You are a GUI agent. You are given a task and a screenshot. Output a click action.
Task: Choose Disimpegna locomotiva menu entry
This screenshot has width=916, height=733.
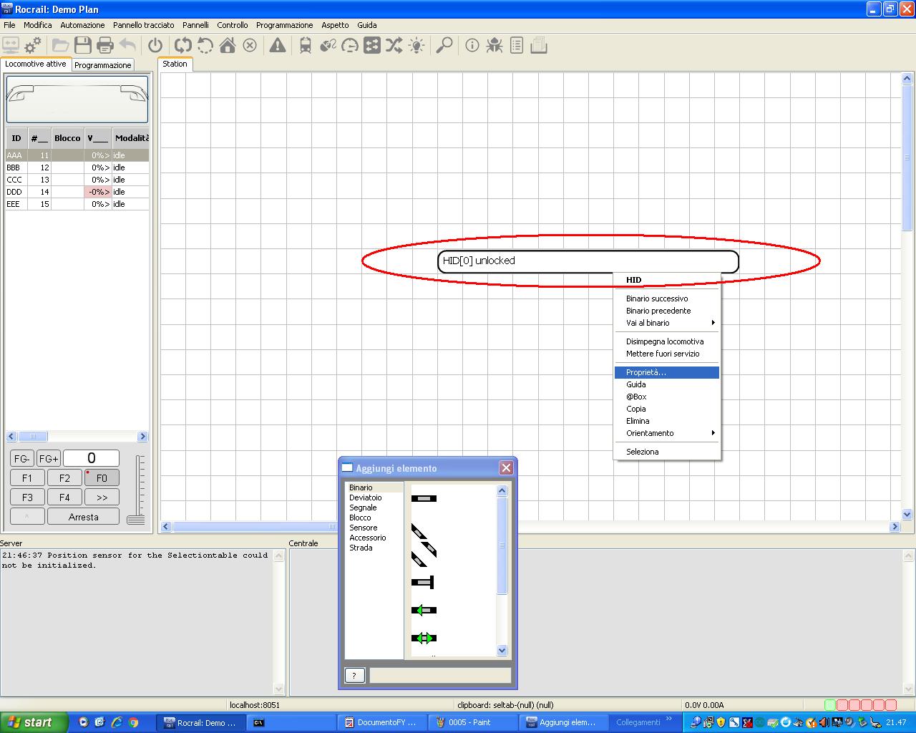[667, 341]
